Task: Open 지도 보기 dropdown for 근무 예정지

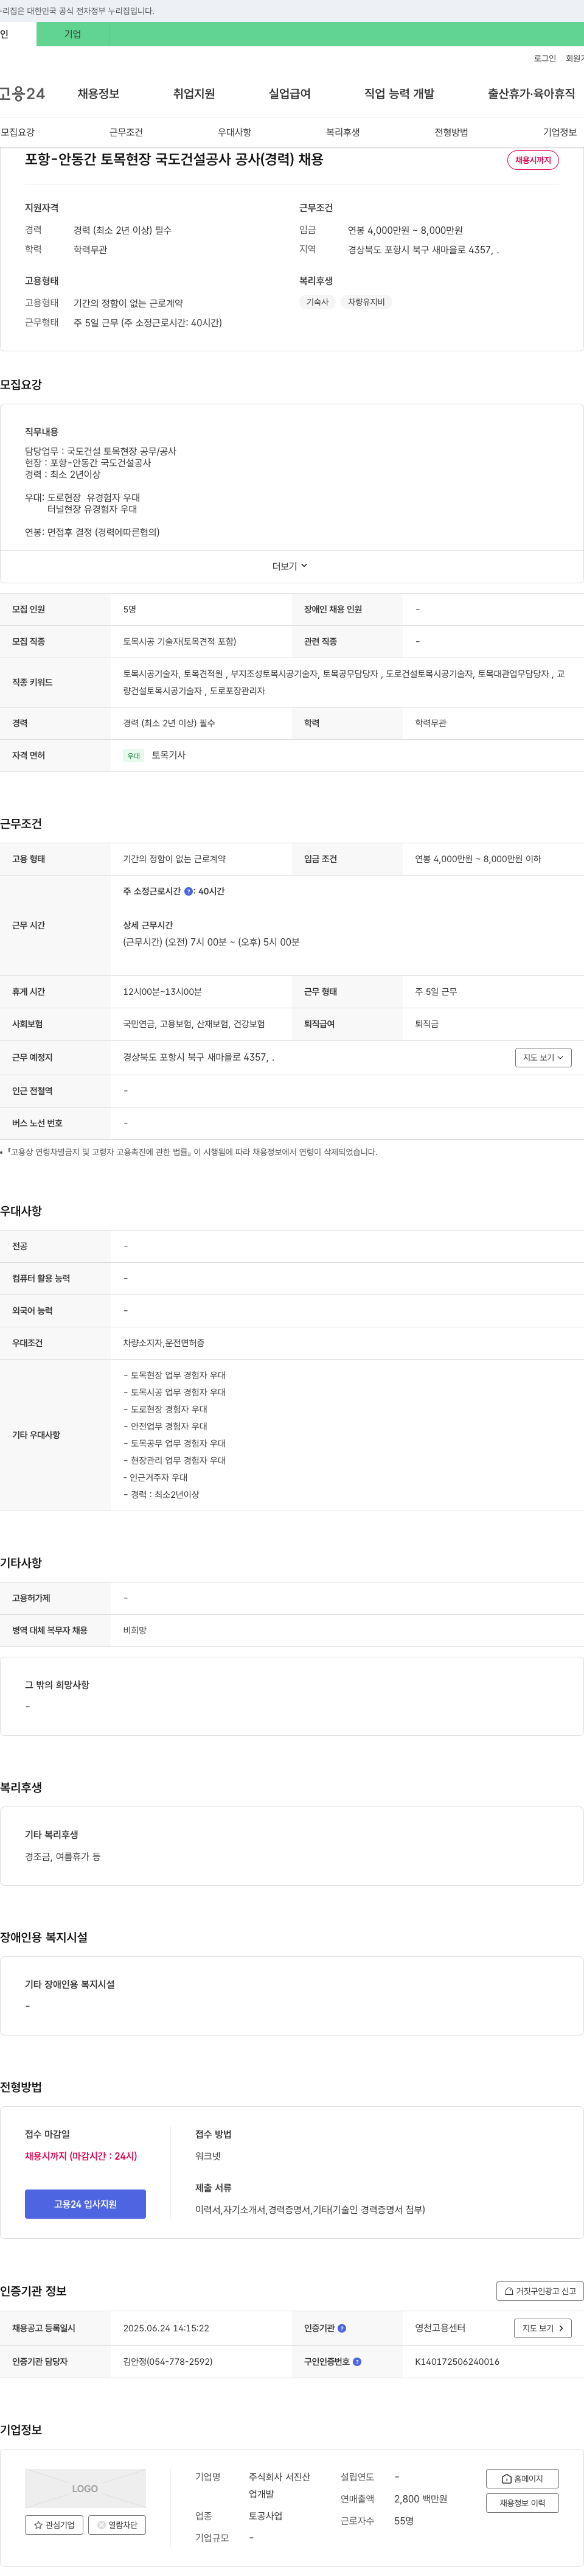Action: pyautogui.click(x=543, y=1057)
